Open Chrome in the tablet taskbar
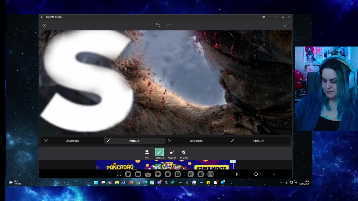Viewport: 358px width, 201px height. click(201, 174)
